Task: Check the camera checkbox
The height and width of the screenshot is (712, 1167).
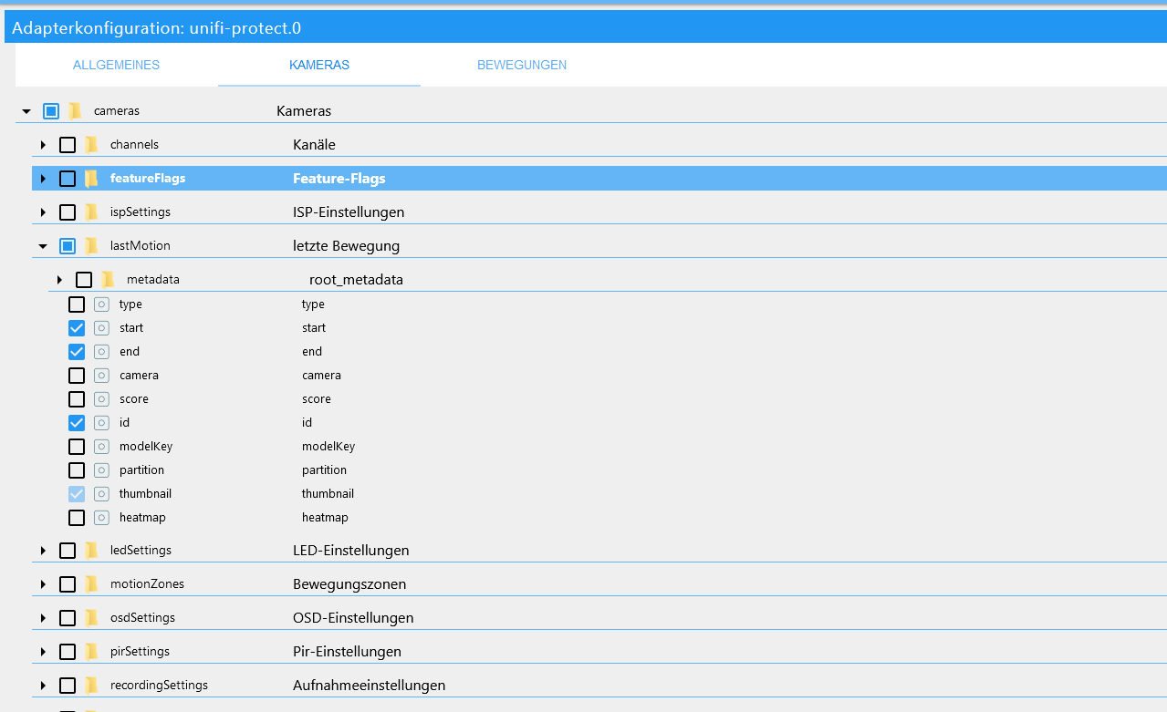Action: coord(77,376)
